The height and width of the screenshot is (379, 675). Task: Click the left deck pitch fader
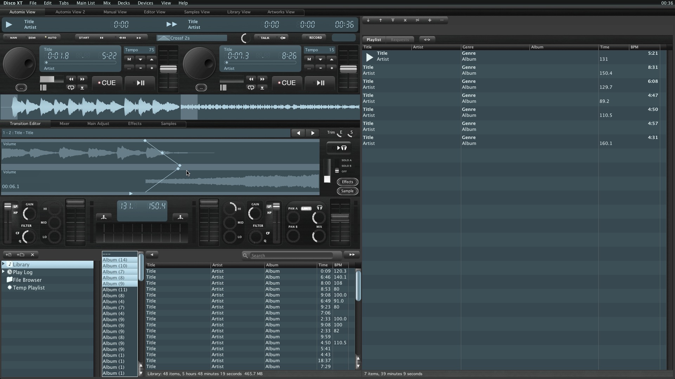168,69
